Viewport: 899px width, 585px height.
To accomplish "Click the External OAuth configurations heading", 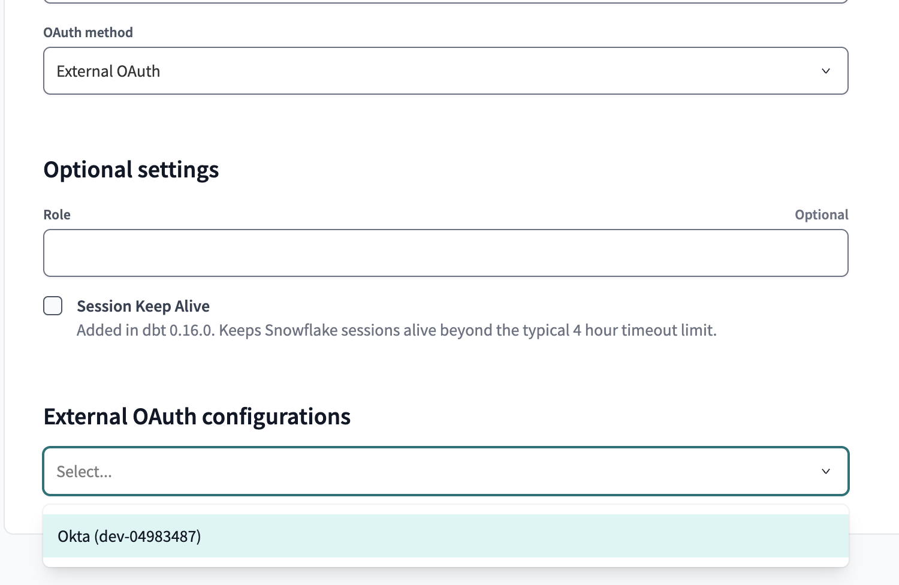I will click(197, 416).
